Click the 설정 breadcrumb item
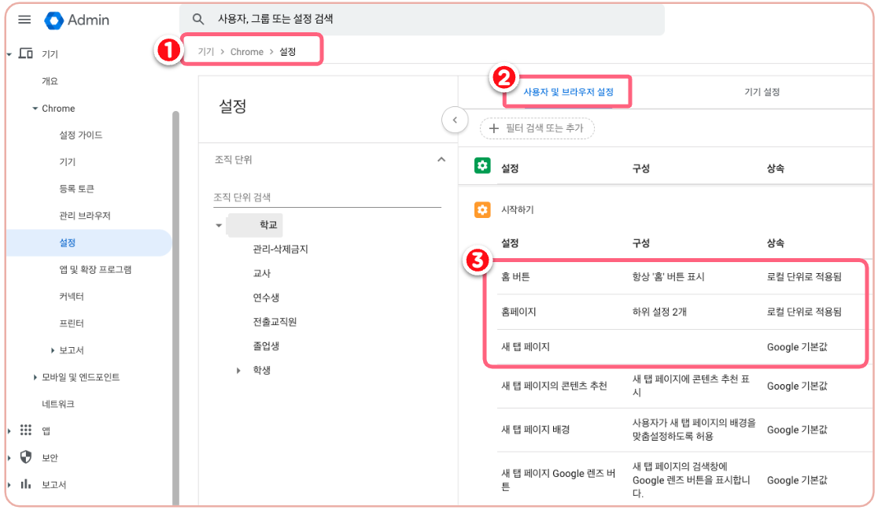Viewport: 878px width, 510px height. coord(288,52)
